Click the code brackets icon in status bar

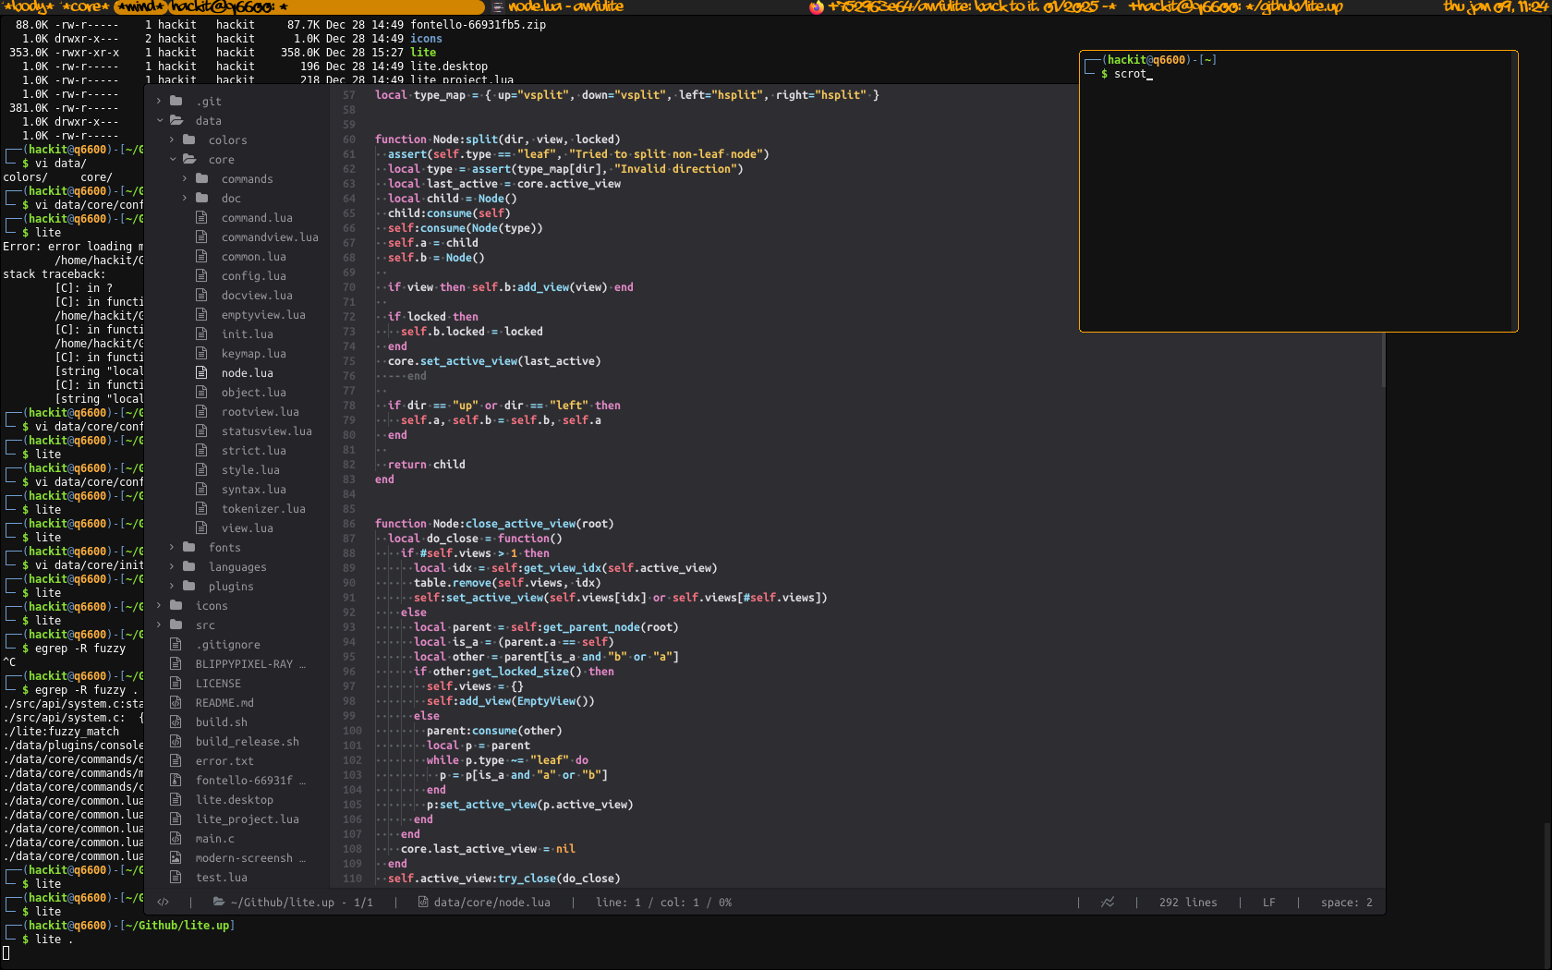click(164, 903)
